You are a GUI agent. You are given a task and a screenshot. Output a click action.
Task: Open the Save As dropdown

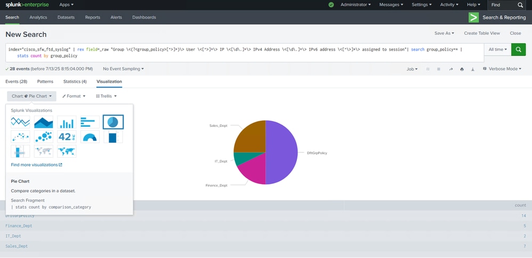[444, 33]
